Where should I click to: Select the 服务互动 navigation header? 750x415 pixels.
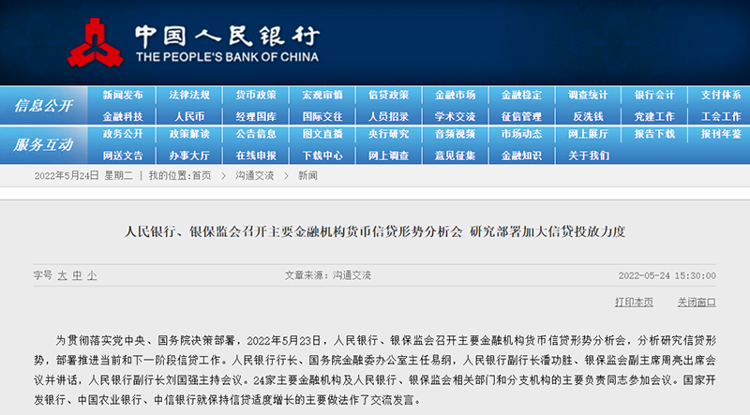point(43,145)
